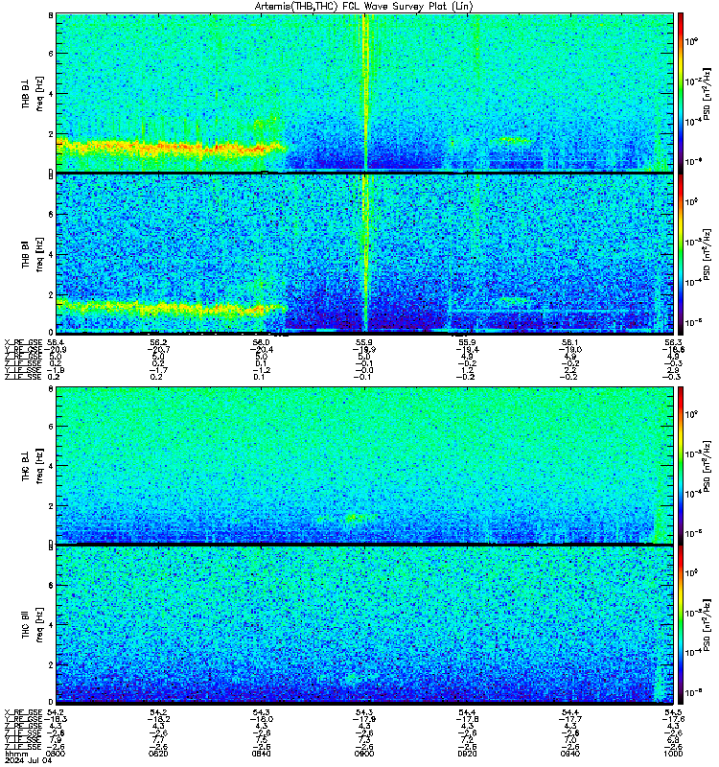Click the THB Y position value '-19.0'
The image size is (719, 767).
point(570,349)
